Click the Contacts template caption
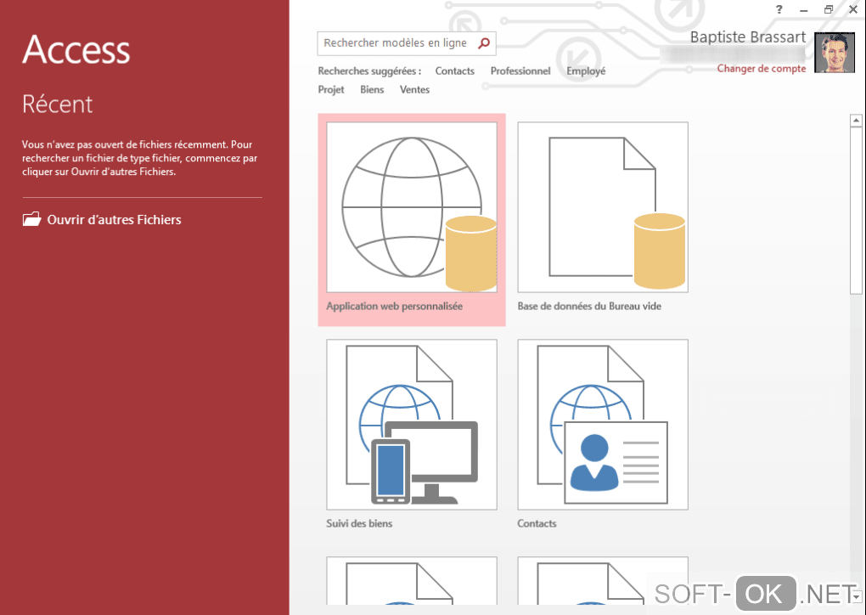 tap(537, 523)
